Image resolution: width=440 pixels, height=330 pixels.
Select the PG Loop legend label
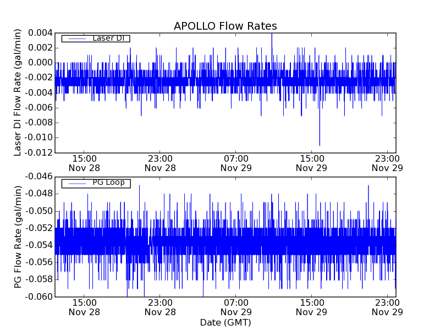(108, 183)
